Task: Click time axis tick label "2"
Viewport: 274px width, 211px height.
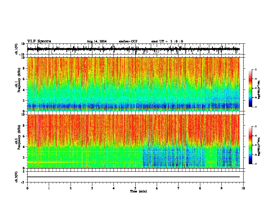Action: 71,188
